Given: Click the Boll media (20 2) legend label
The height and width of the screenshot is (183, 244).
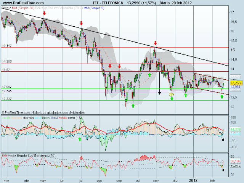Looking at the screenshot, I should [71, 8].
